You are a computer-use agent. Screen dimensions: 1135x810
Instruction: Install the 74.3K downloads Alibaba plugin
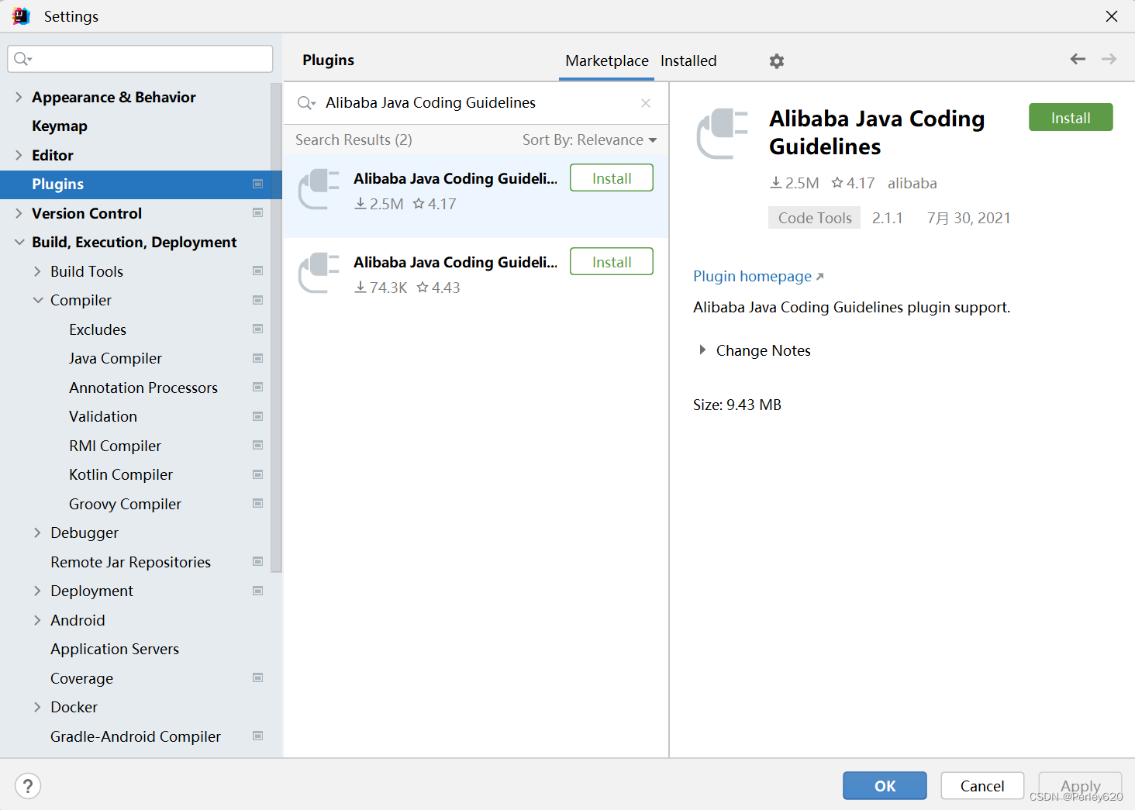click(x=612, y=262)
